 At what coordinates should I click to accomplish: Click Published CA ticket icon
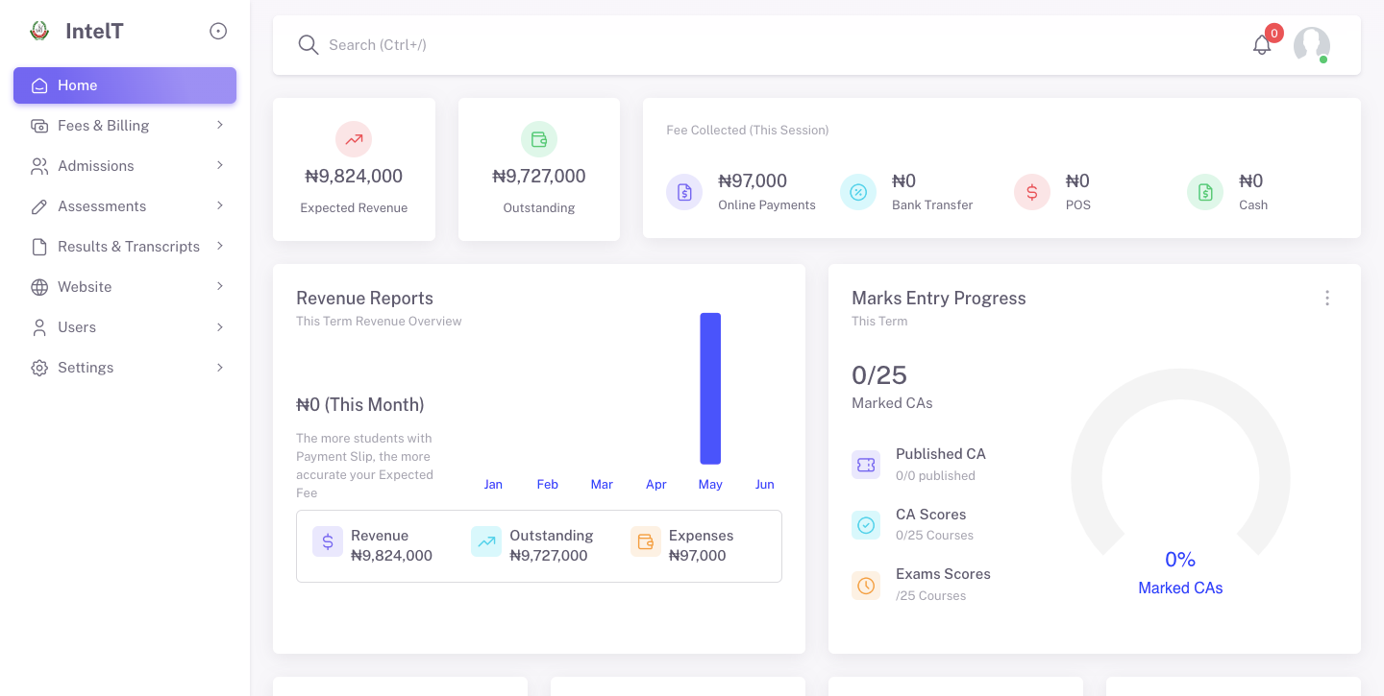pyautogui.click(x=866, y=465)
